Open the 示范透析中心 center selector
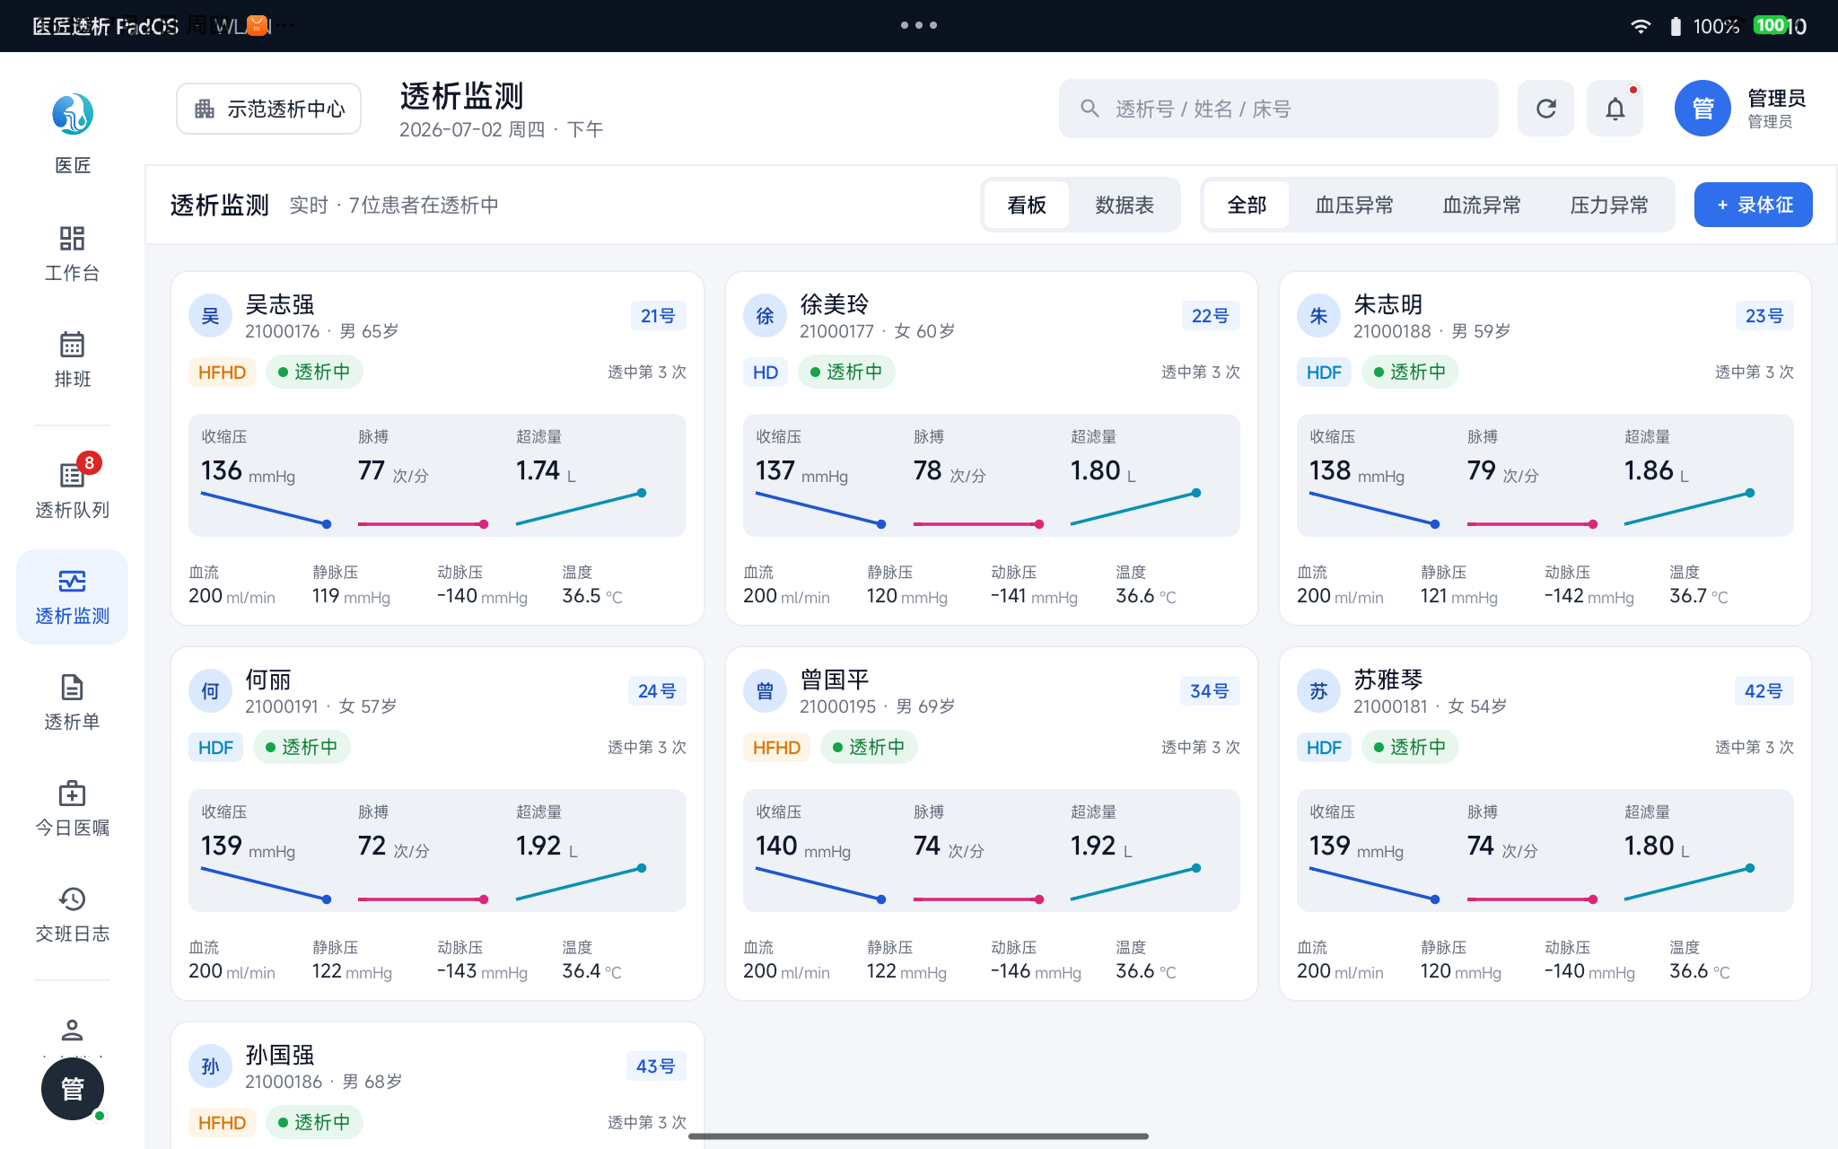Viewport: 1838px width, 1149px height. 268,109
